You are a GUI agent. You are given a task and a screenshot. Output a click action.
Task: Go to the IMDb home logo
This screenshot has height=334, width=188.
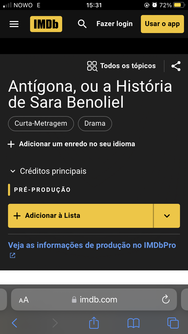point(46,24)
